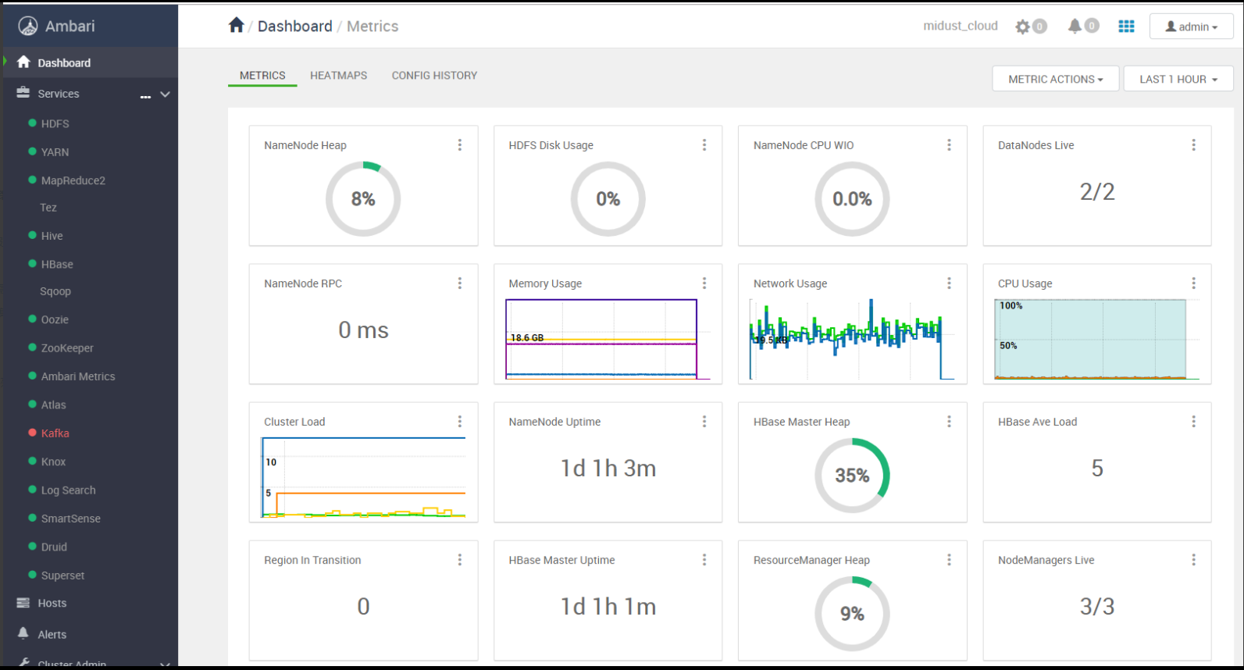
Task: Click the NameNode Heap 8% gauge
Action: click(x=363, y=199)
